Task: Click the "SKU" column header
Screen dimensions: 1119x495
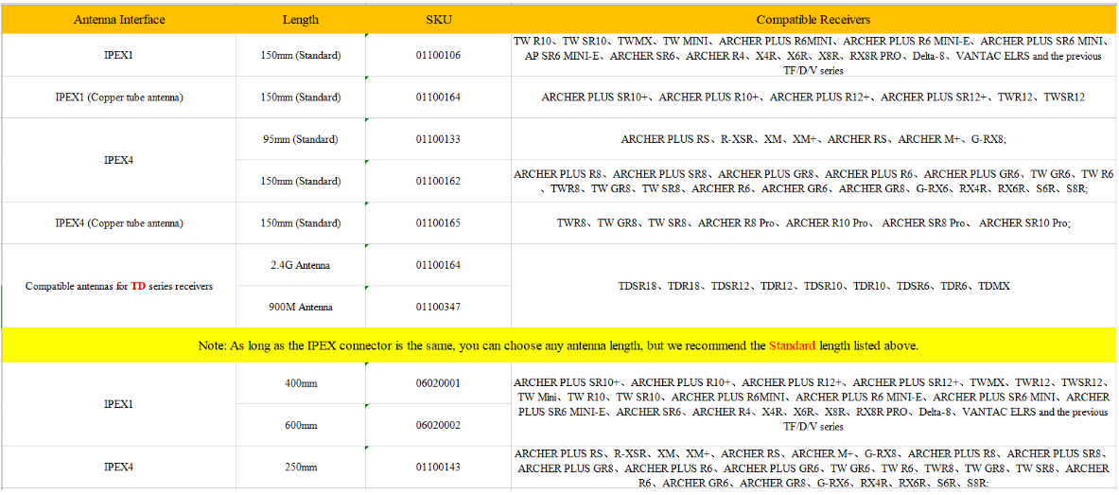Action: 437,19
